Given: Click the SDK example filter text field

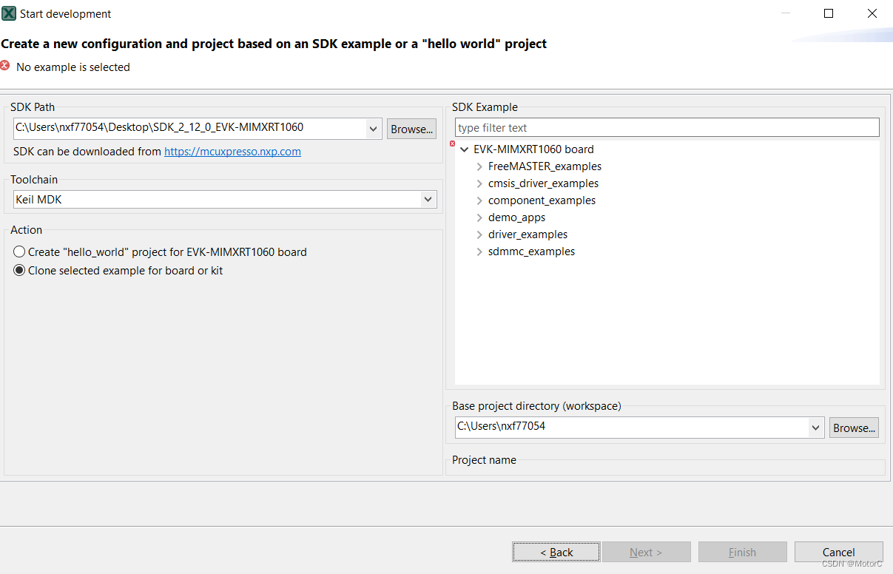Looking at the screenshot, I should pos(667,128).
